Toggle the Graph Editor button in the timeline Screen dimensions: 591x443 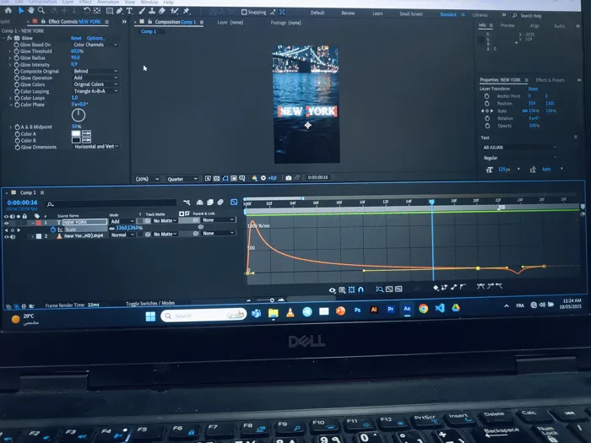point(234,203)
